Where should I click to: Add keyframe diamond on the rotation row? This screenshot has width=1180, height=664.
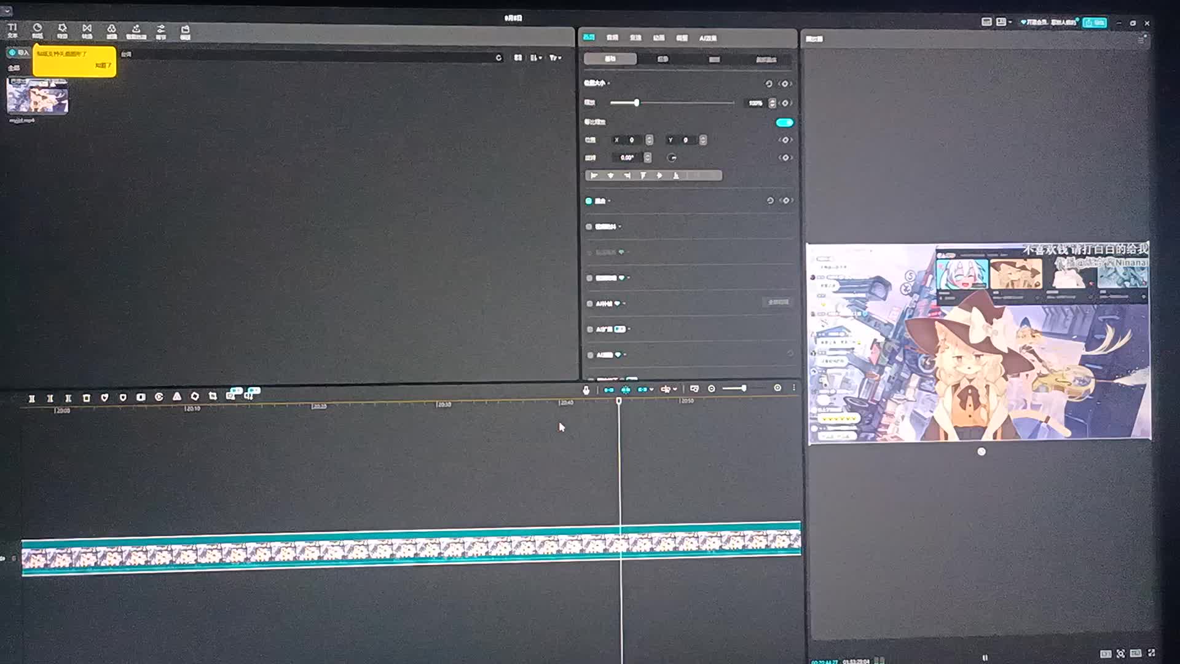coord(785,158)
